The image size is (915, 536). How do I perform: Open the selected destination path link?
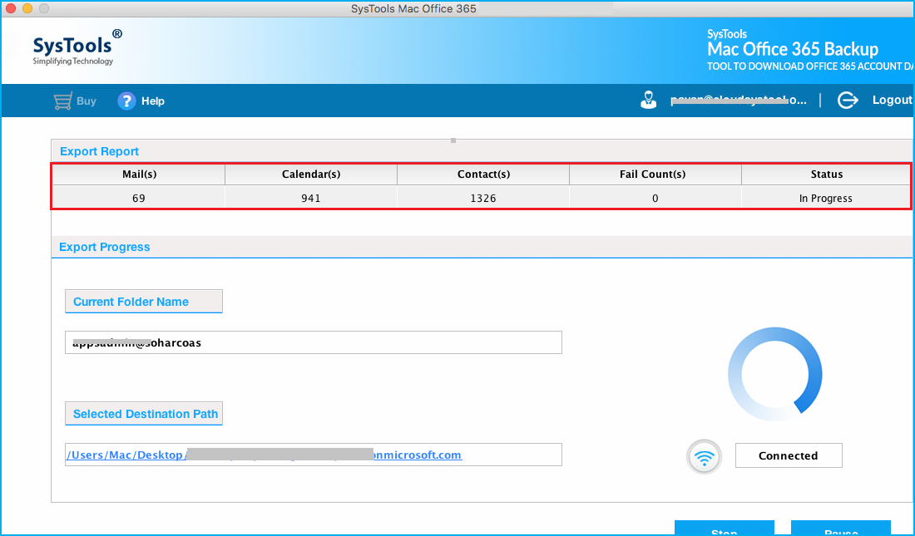[x=264, y=455]
